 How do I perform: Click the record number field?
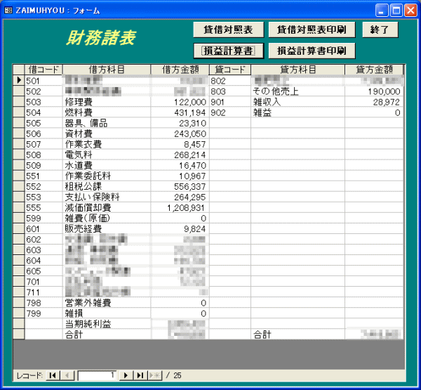[97, 375]
